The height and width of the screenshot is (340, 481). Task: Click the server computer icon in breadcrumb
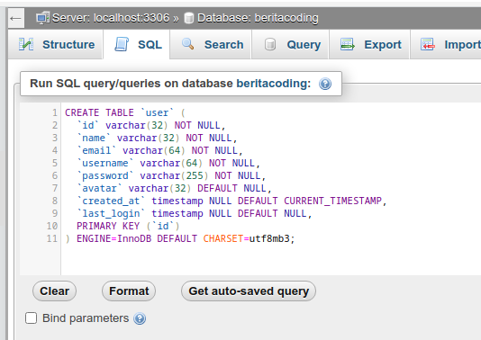[x=42, y=18]
